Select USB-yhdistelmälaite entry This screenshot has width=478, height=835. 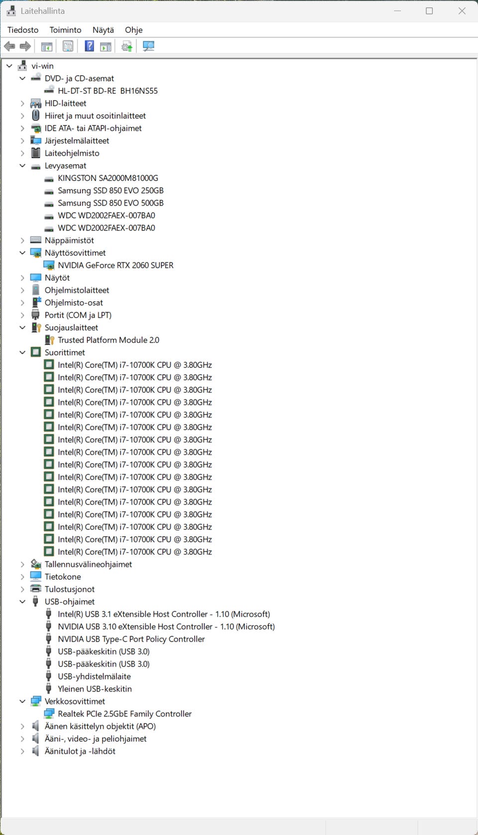click(94, 676)
